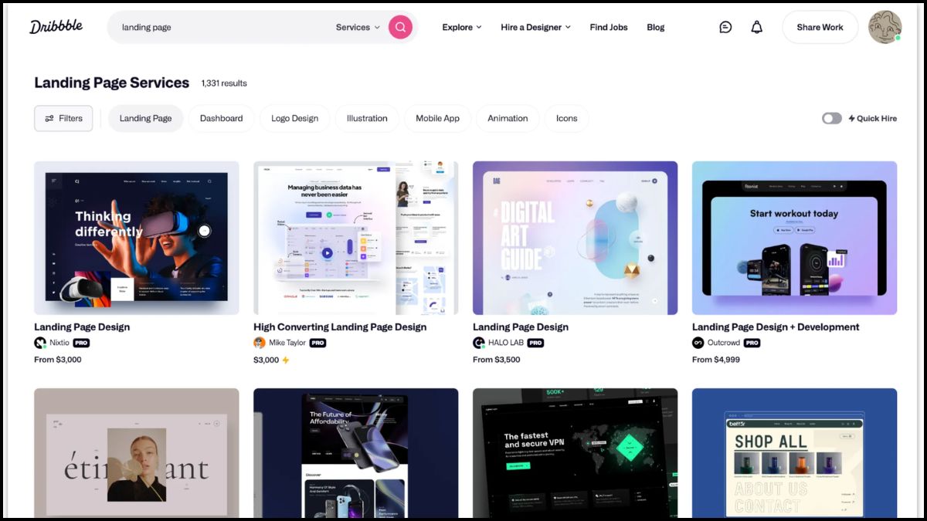Click the notifications bell icon
Image resolution: width=927 pixels, height=521 pixels.
click(756, 26)
